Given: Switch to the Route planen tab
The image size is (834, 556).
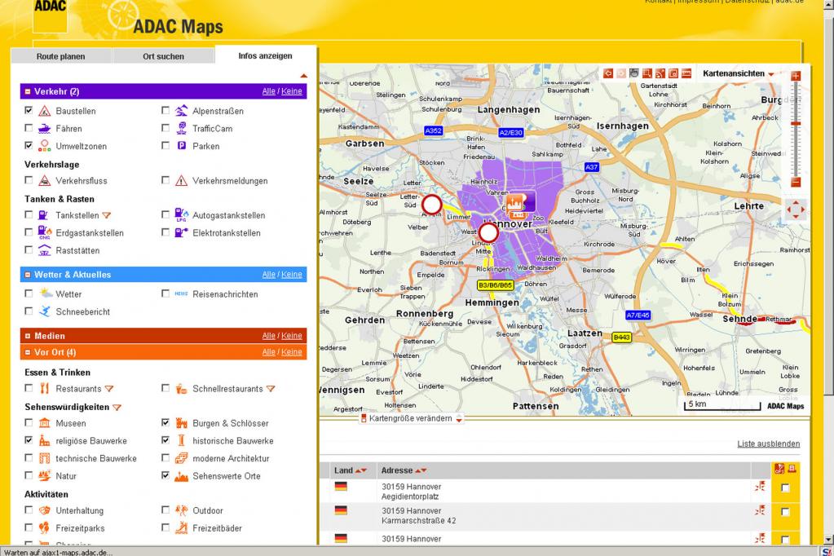Looking at the screenshot, I should pyautogui.click(x=60, y=56).
